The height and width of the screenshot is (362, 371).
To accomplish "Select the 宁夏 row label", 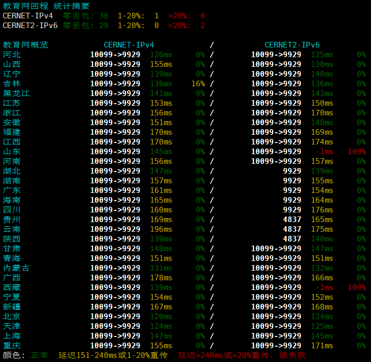I will coord(12,297).
